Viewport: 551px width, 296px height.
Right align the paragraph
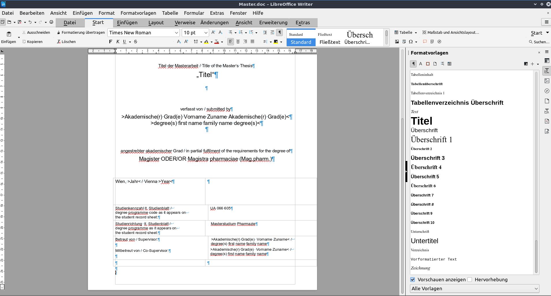pos(245,42)
